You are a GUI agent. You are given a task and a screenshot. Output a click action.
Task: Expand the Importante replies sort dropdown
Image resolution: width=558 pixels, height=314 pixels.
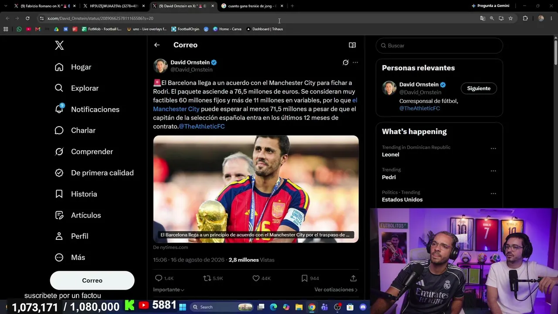pyautogui.click(x=169, y=290)
